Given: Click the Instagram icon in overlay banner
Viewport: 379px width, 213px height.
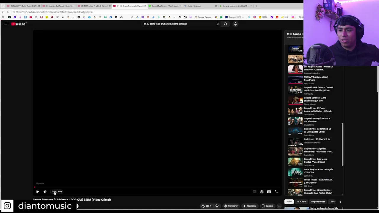Looking at the screenshot, I should click(7, 206).
